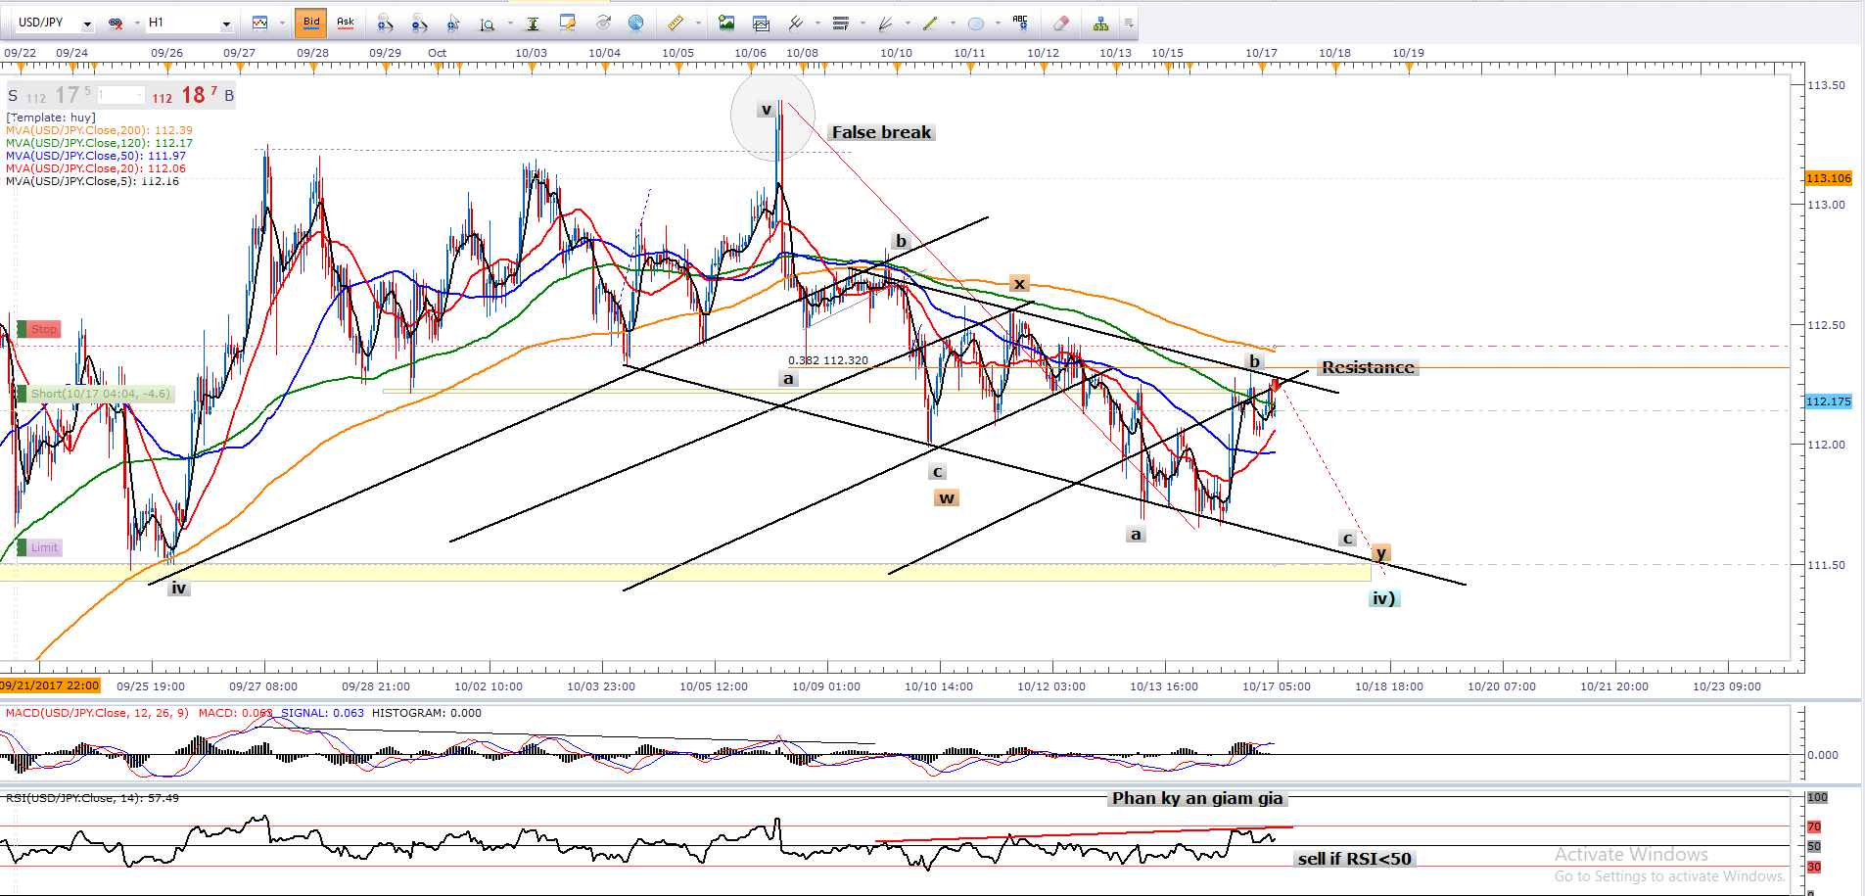
Task: Toggle Ask price display
Action: [345, 22]
